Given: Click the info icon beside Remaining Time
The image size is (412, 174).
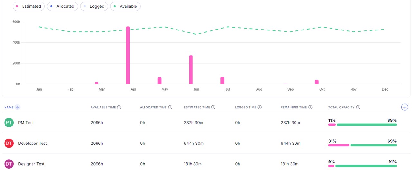Looking at the screenshot, I should [x=310, y=107].
